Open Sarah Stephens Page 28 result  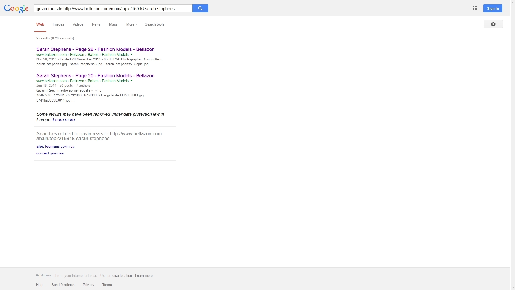point(95,49)
